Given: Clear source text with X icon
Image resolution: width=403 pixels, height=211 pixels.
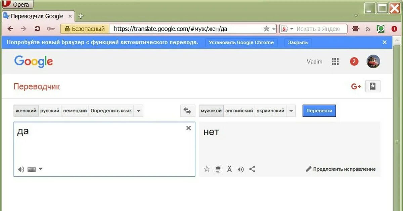Looking at the screenshot, I should coord(188,128).
